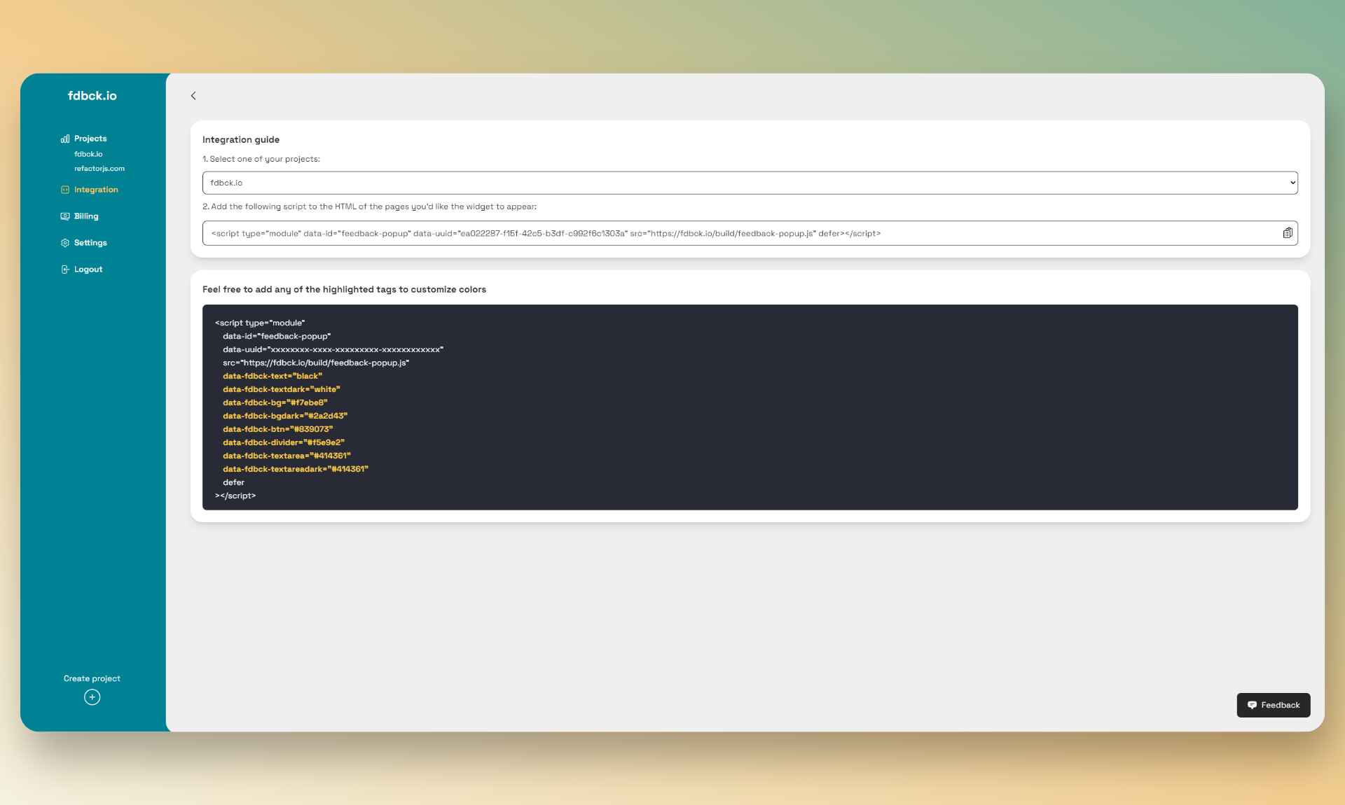Viewport: 1345px width, 805px height.
Task: Click the 'Feel free to add' customize colors heading
Action: (344, 290)
